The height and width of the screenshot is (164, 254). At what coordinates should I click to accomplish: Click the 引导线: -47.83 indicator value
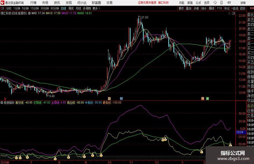pyautogui.click(x=42, y=103)
